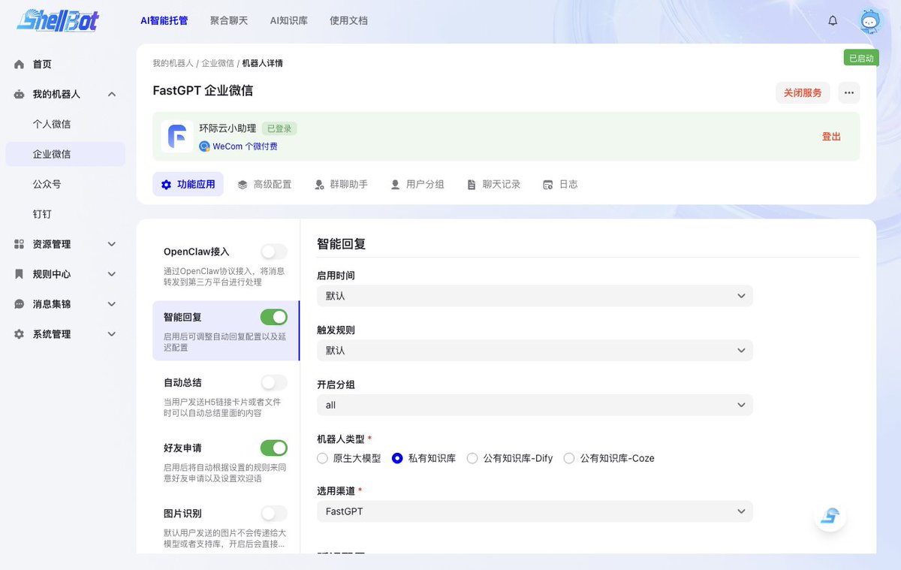The image size is (901, 570).
Task: Enable the 图片识别 switch
Action: 274,514
